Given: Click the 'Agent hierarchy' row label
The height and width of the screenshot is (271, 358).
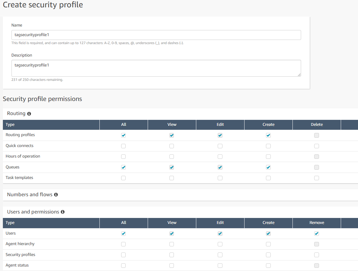Looking at the screenshot, I should (20, 244).
